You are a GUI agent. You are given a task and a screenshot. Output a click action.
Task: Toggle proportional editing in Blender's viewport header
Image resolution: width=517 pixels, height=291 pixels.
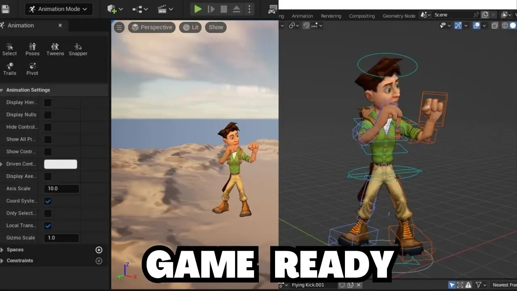(x=313, y=25)
